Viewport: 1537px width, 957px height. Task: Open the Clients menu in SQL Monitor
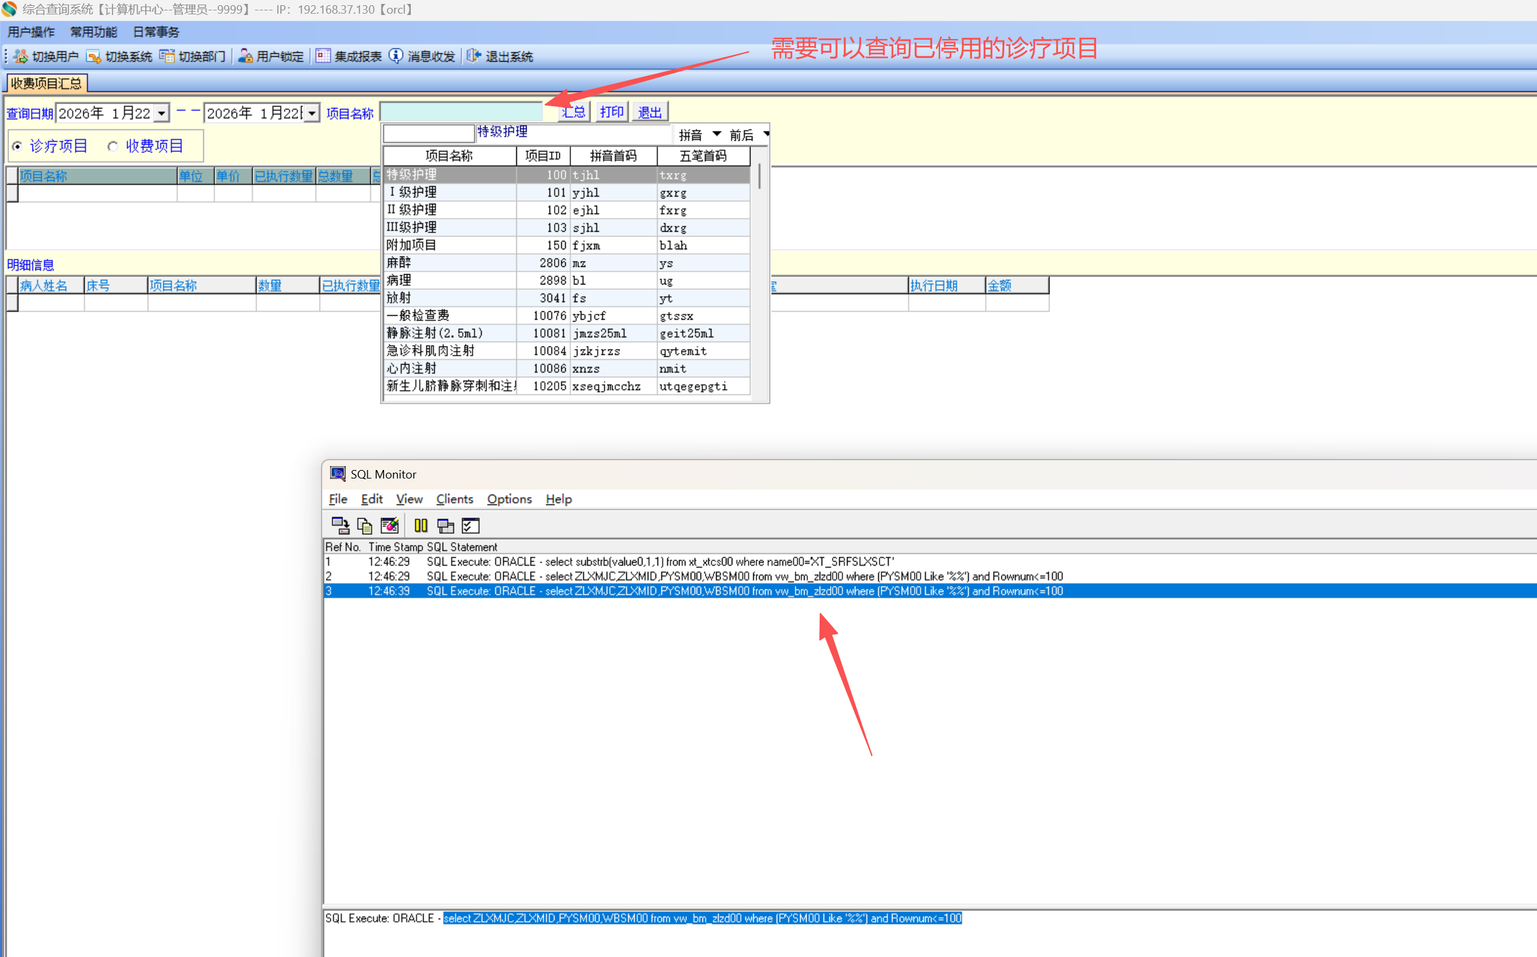coord(454,499)
